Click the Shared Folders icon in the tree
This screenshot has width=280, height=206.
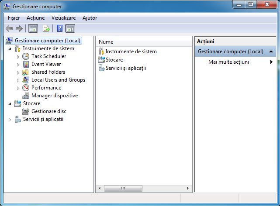pyautogui.click(x=25, y=72)
